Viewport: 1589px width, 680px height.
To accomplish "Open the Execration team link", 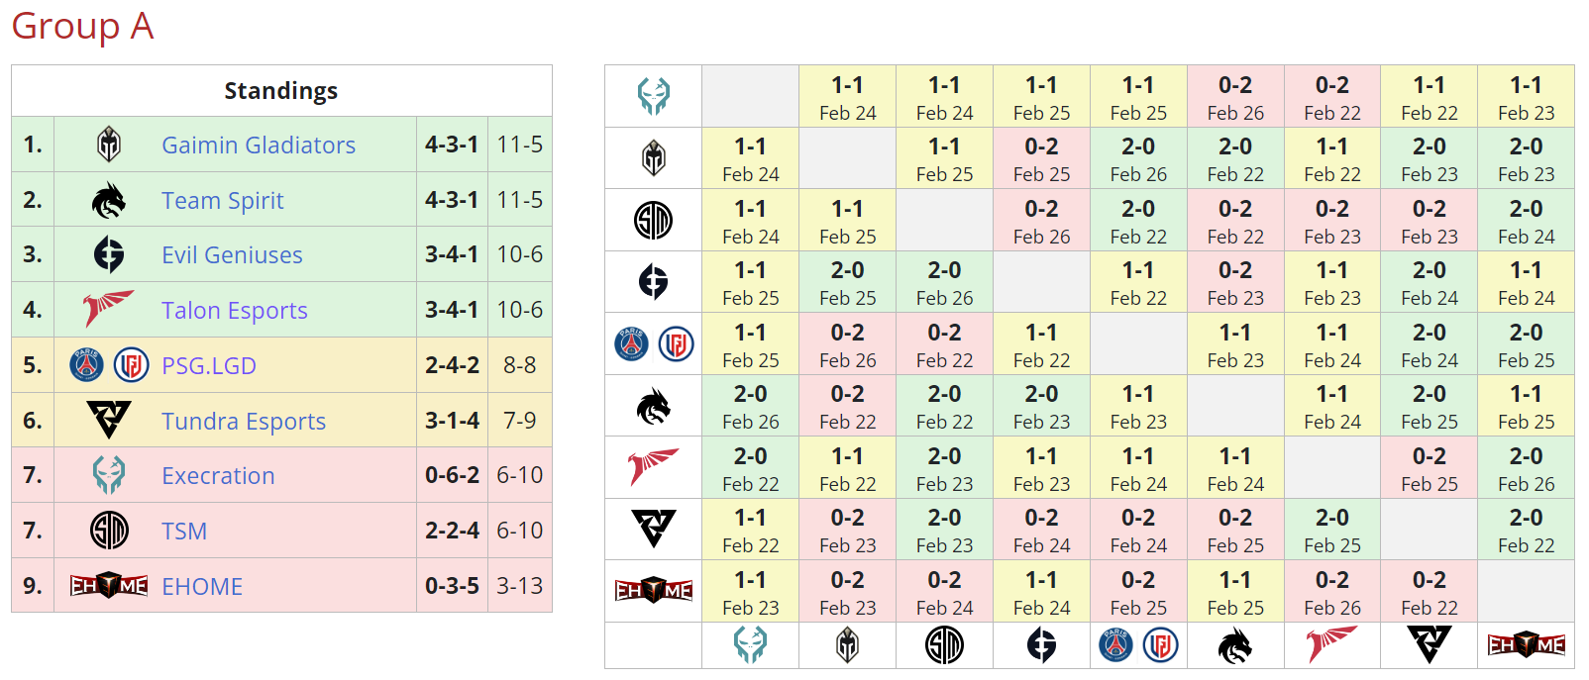I will tap(218, 475).
